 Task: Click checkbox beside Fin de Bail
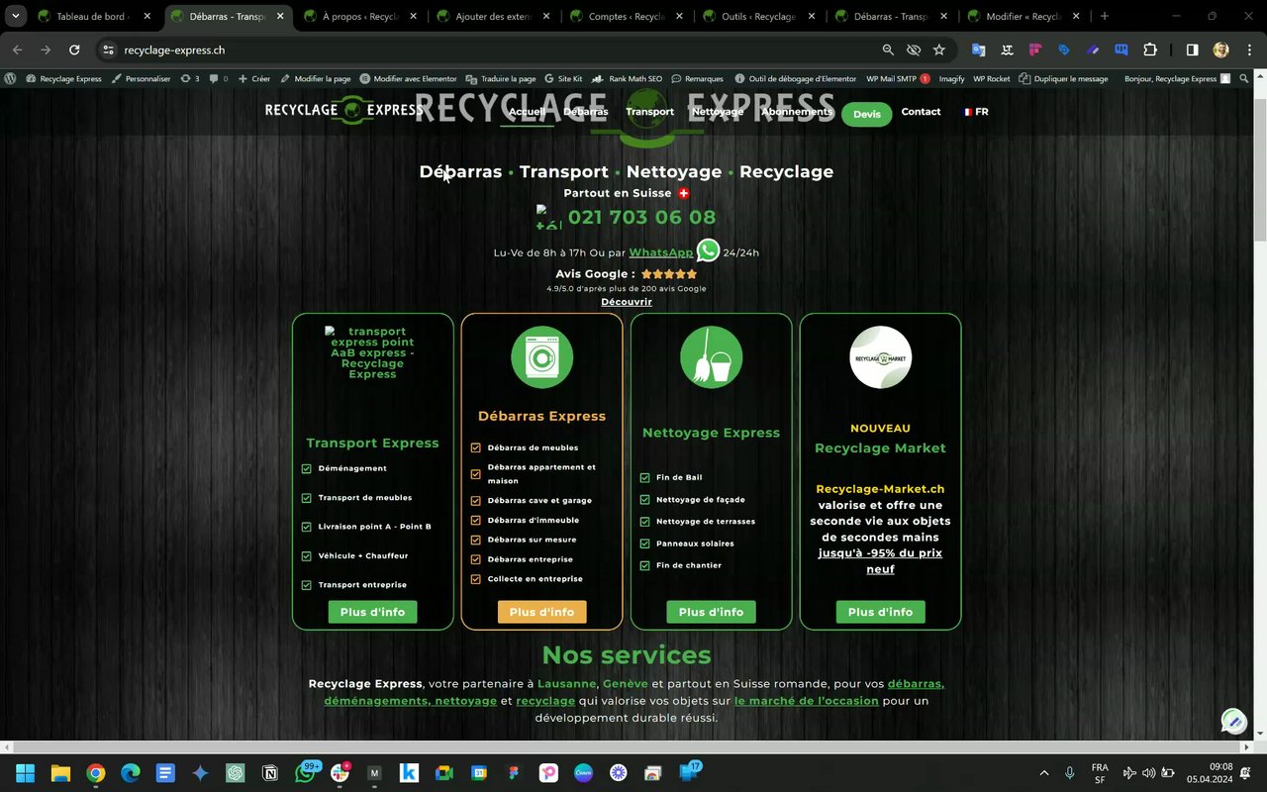tap(644, 477)
